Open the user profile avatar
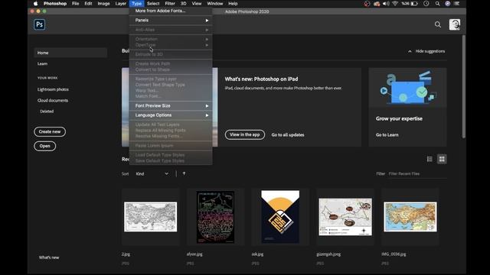 454,24
